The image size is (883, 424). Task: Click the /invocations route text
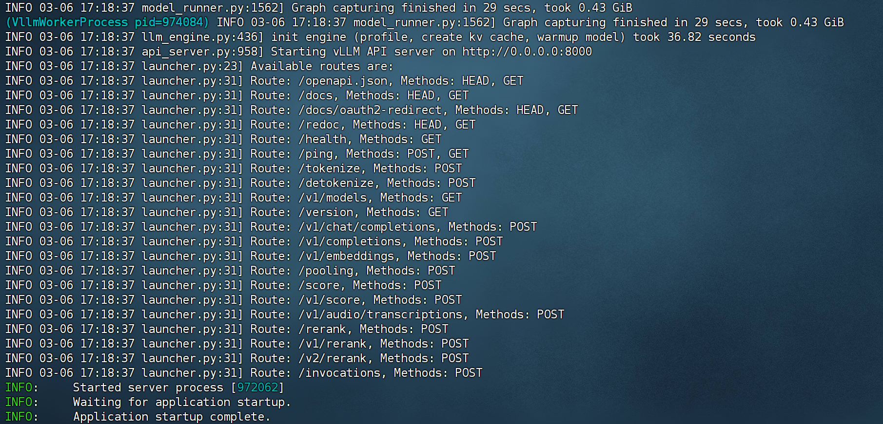339,373
